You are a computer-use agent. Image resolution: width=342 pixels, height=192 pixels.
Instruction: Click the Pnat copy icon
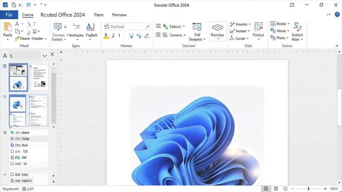pos(273,38)
